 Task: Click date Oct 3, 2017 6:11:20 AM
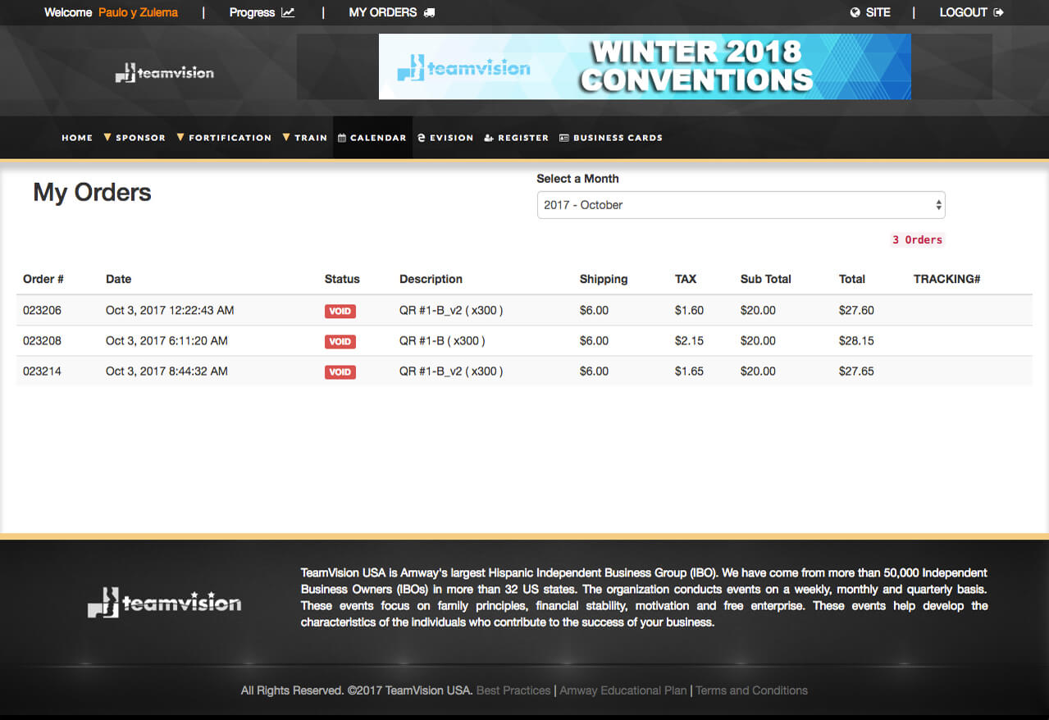coord(166,340)
